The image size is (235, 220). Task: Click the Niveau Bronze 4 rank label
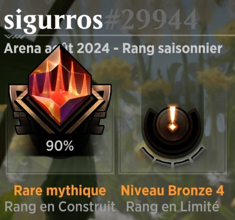[x=173, y=190]
